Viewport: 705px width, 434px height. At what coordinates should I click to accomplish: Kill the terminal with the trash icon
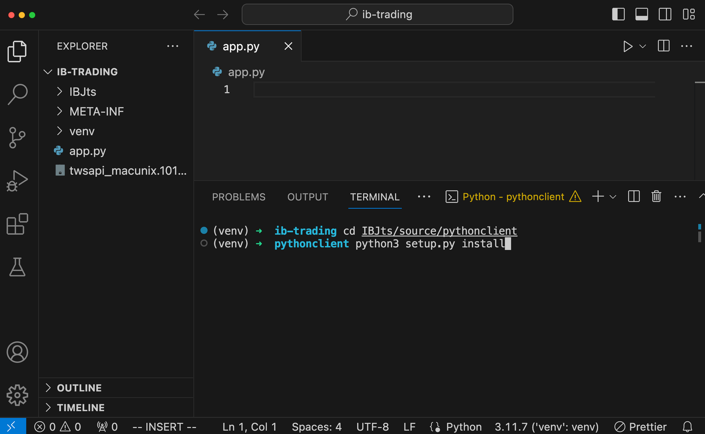tap(656, 197)
